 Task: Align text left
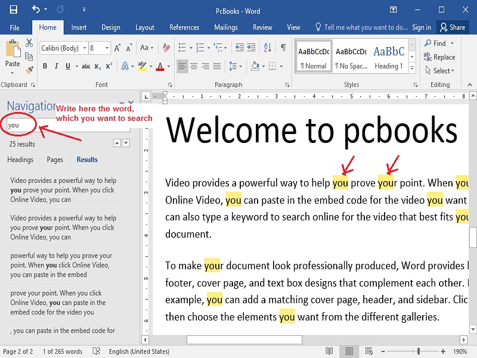click(x=182, y=66)
